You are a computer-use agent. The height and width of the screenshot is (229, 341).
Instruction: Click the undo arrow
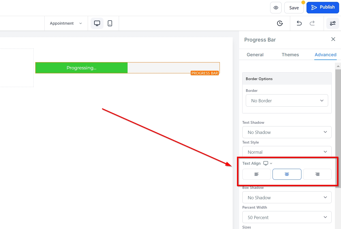299,23
